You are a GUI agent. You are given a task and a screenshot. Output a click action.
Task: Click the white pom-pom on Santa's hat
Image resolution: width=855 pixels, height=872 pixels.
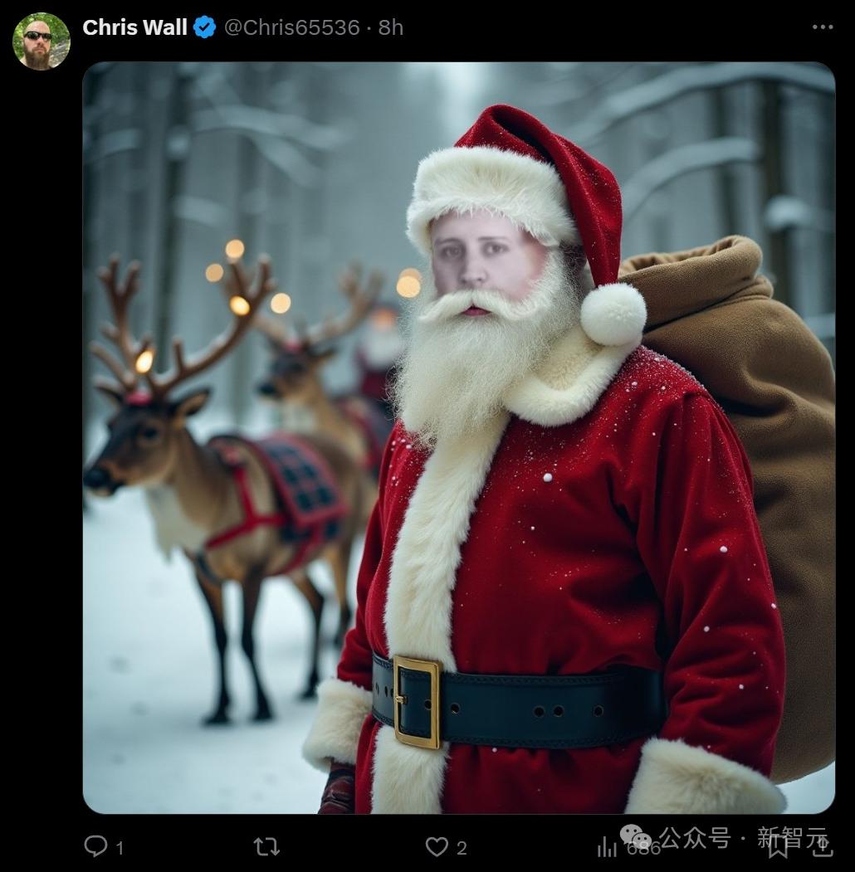pos(613,314)
